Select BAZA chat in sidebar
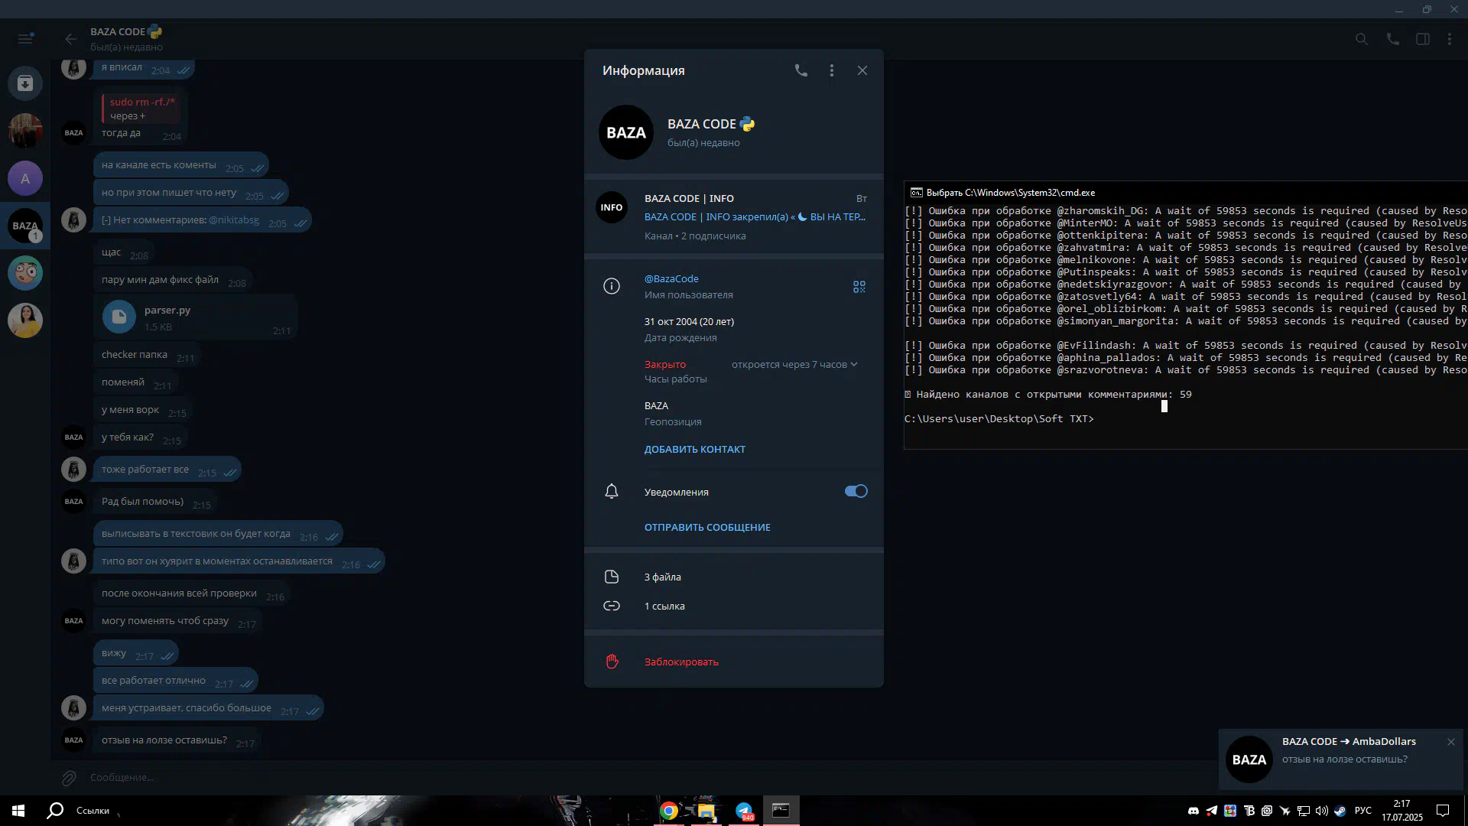This screenshot has height=826, width=1468. (25, 226)
